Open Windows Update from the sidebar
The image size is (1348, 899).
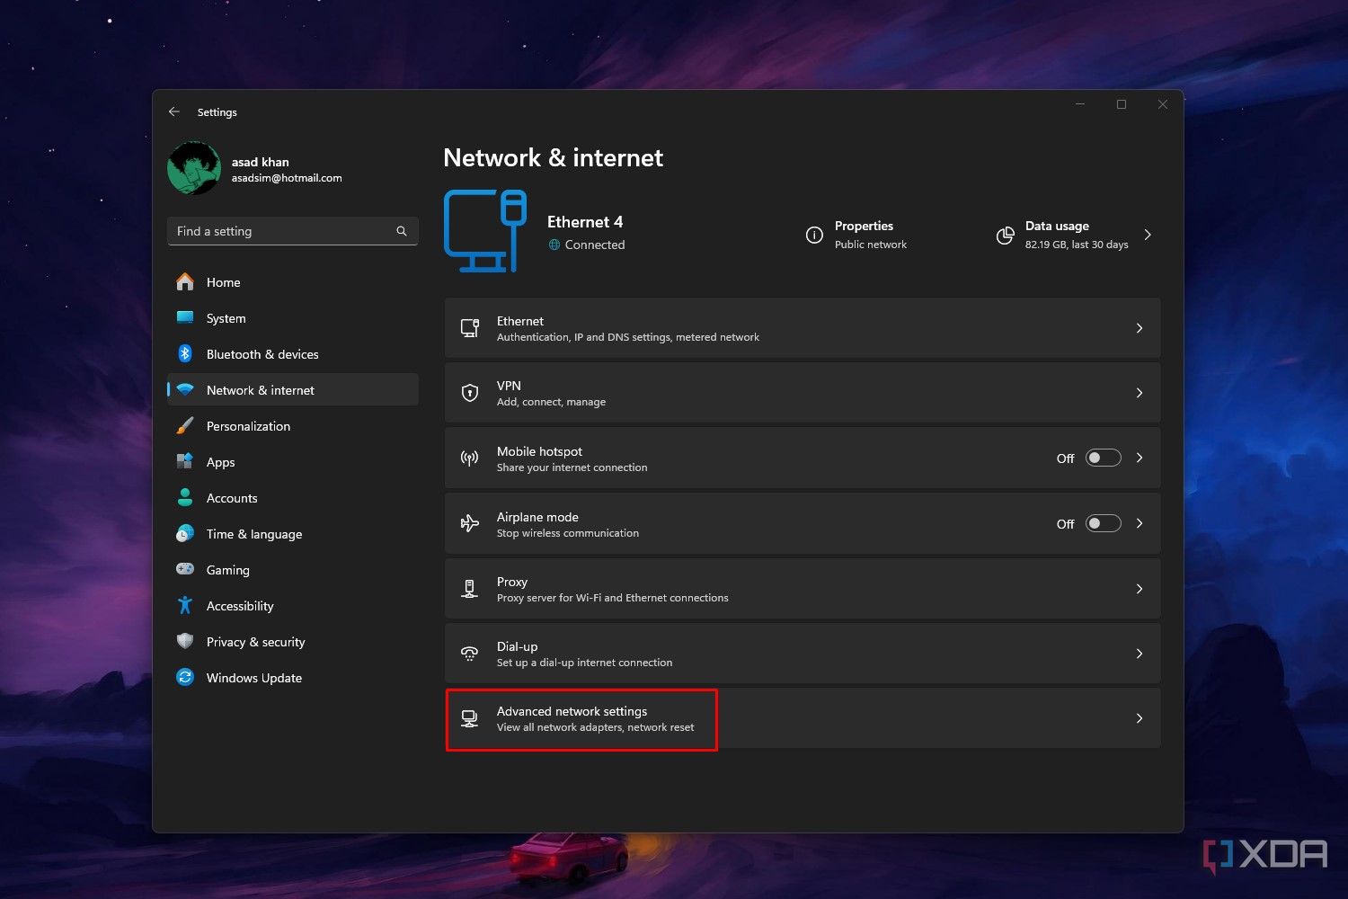pyautogui.click(x=292, y=678)
